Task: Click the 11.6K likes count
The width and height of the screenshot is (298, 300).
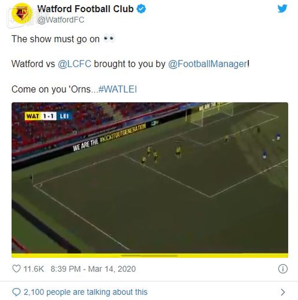Action: 33,269
